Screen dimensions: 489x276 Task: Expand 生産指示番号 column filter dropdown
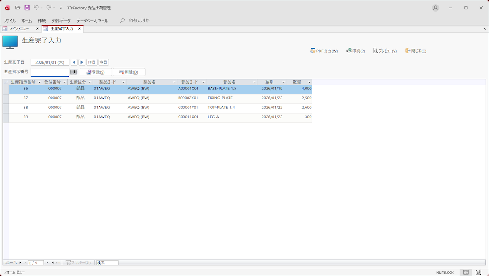pos(39,82)
